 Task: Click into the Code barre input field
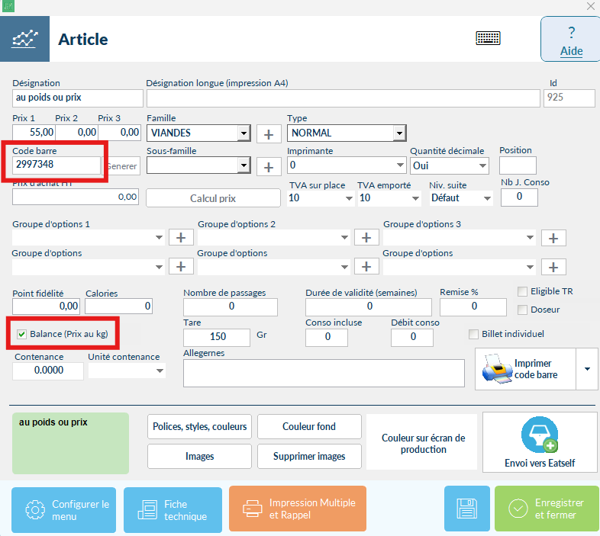57,165
